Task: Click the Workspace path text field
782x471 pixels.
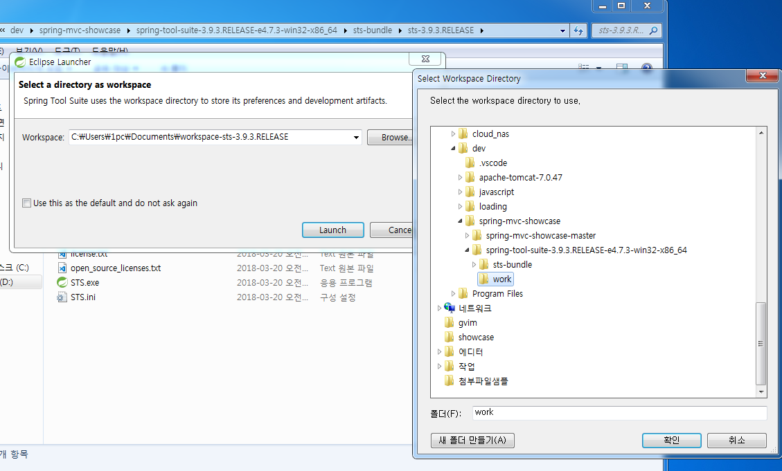Action: (x=210, y=138)
